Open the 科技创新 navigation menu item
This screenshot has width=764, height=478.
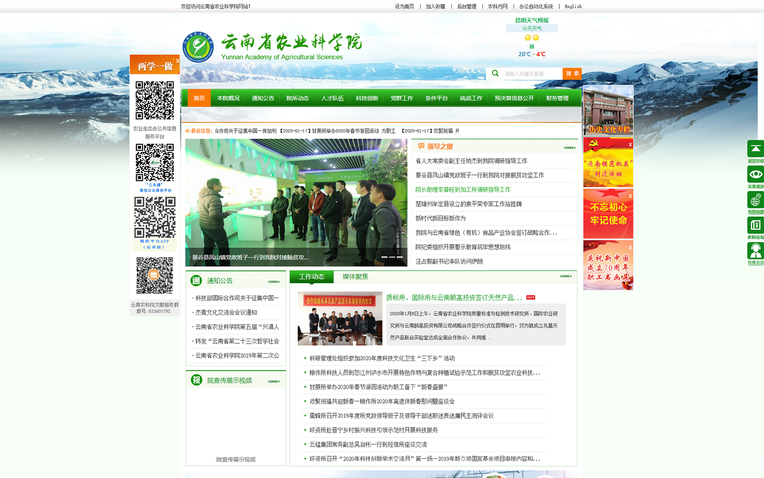tap(367, 99)
